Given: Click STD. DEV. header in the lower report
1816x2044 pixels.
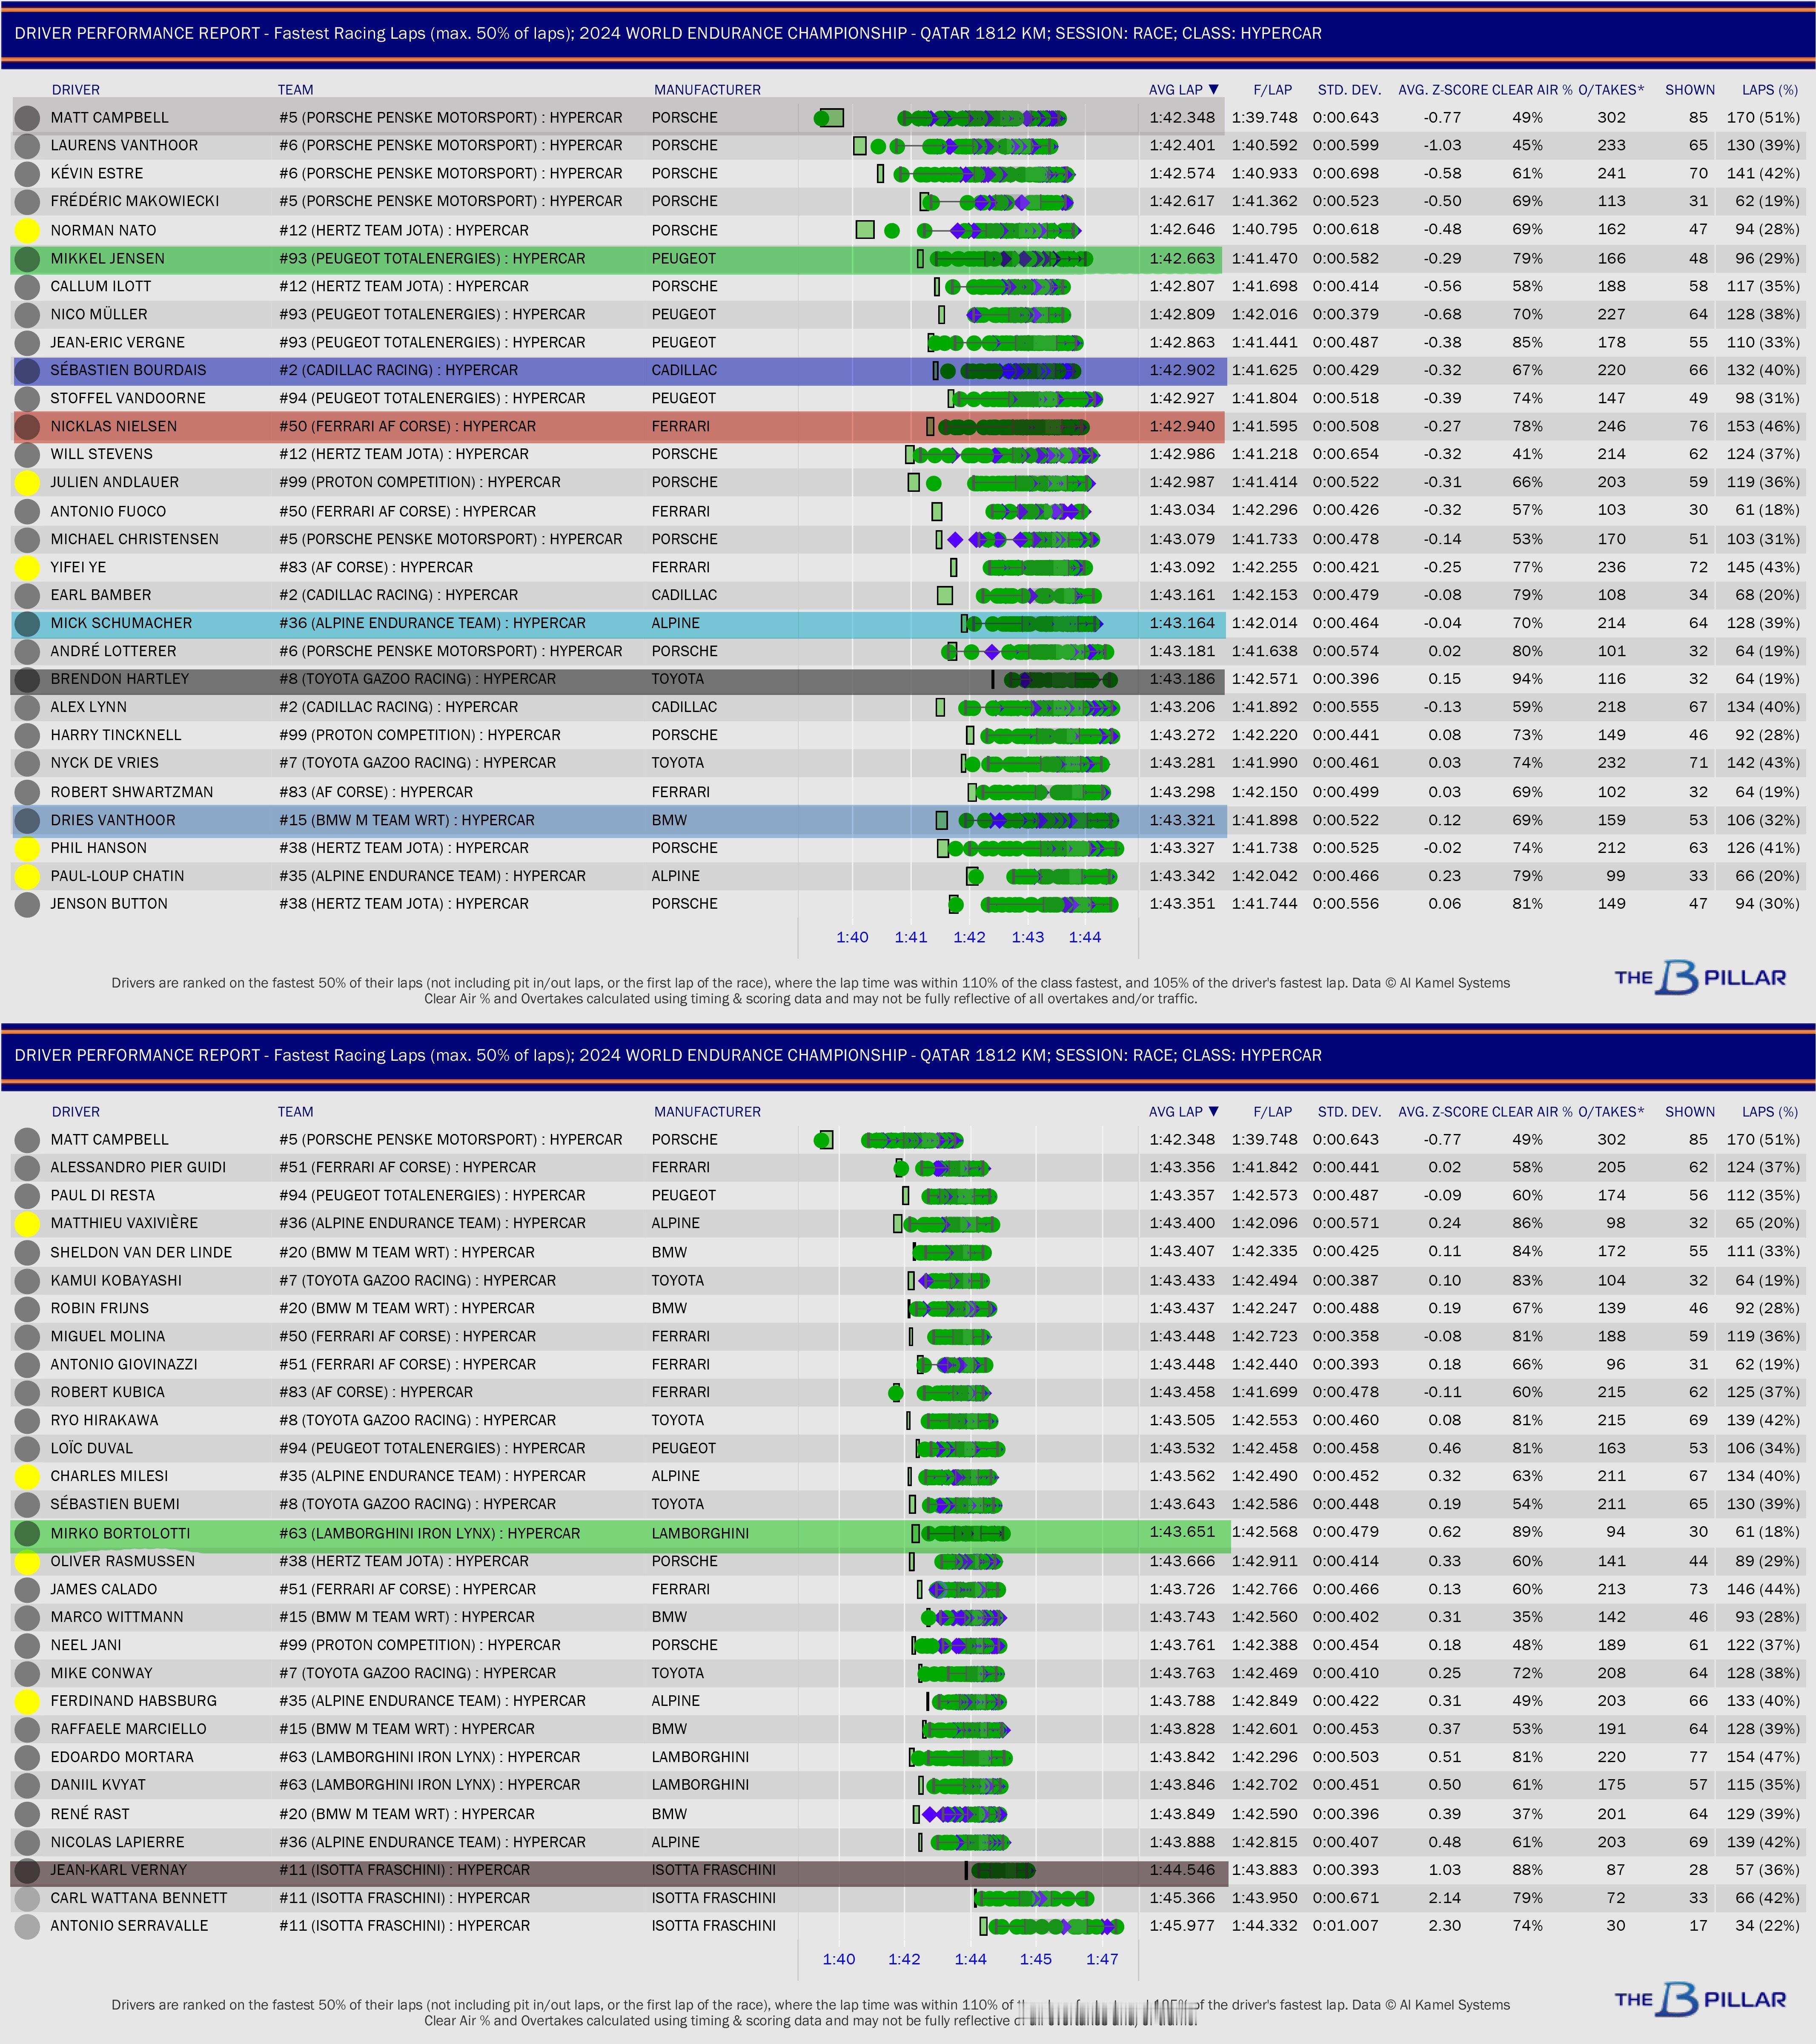Looking at the screenshot, I should pyautogui.click(x=1349, y=1111).
